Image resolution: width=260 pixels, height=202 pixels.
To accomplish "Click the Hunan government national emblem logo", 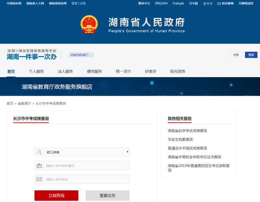I will (89, 25).
